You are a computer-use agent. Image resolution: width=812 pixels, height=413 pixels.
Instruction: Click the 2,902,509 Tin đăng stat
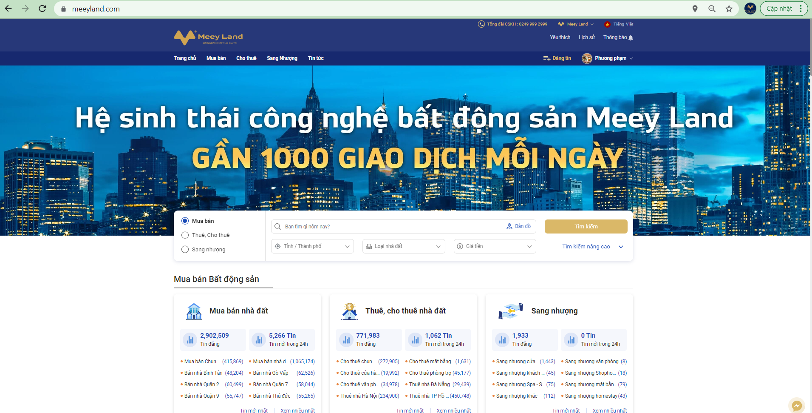coord(213,340)
